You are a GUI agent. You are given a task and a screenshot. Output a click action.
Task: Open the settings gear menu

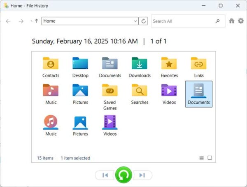point(241,21)
